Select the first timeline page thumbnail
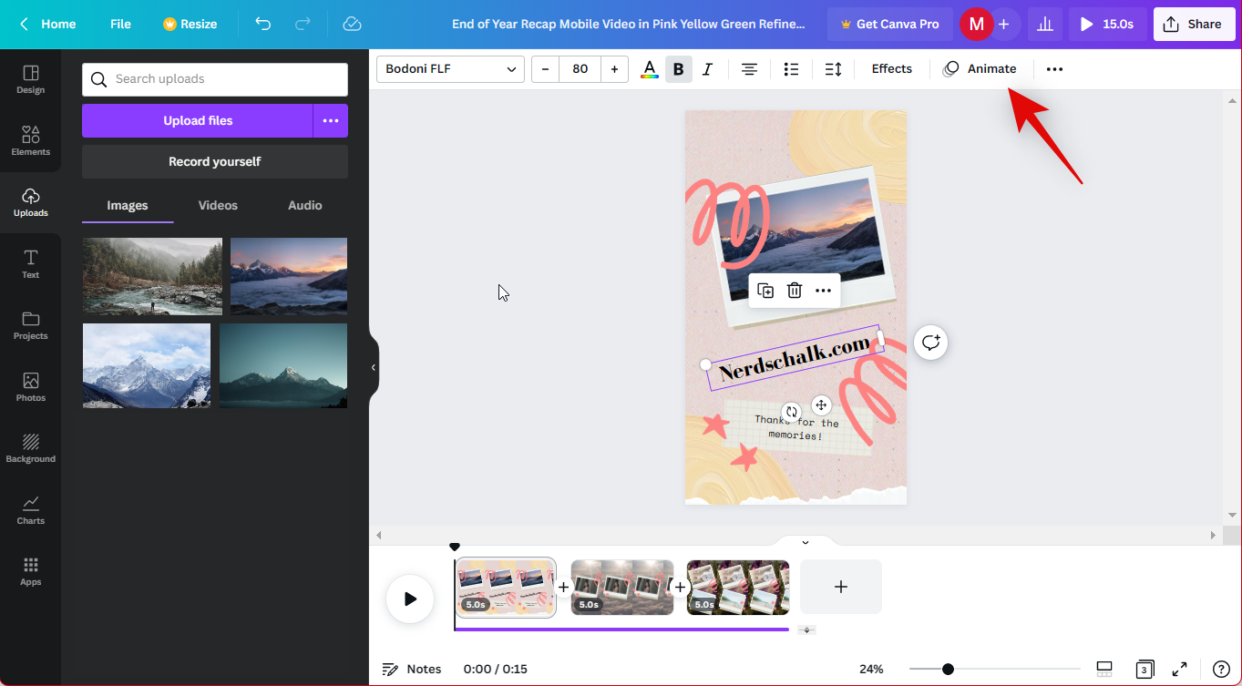This screenshot has width=1242, height=686. click(x=506, y=588)
